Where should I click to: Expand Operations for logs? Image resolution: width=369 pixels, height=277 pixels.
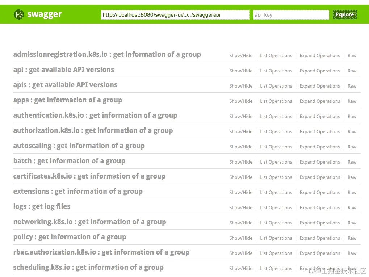click(x=320, y=207)
